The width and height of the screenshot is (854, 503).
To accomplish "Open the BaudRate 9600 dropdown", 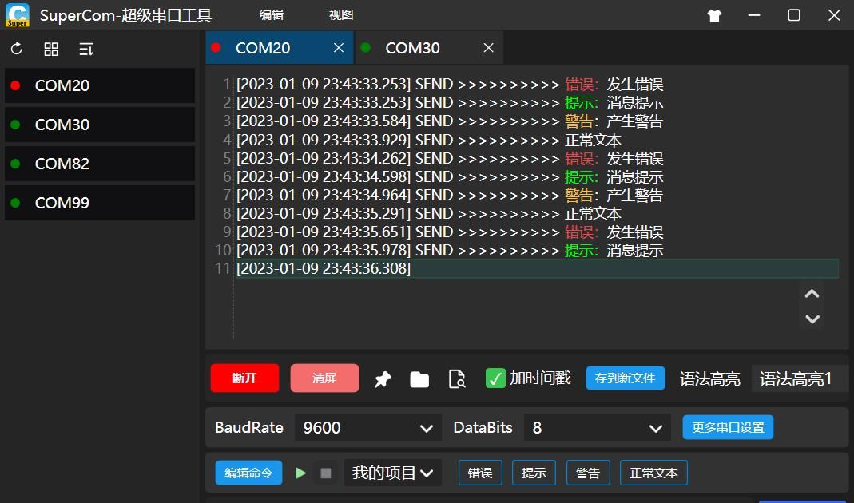I will pyautogui.click(x=367, y=428).
